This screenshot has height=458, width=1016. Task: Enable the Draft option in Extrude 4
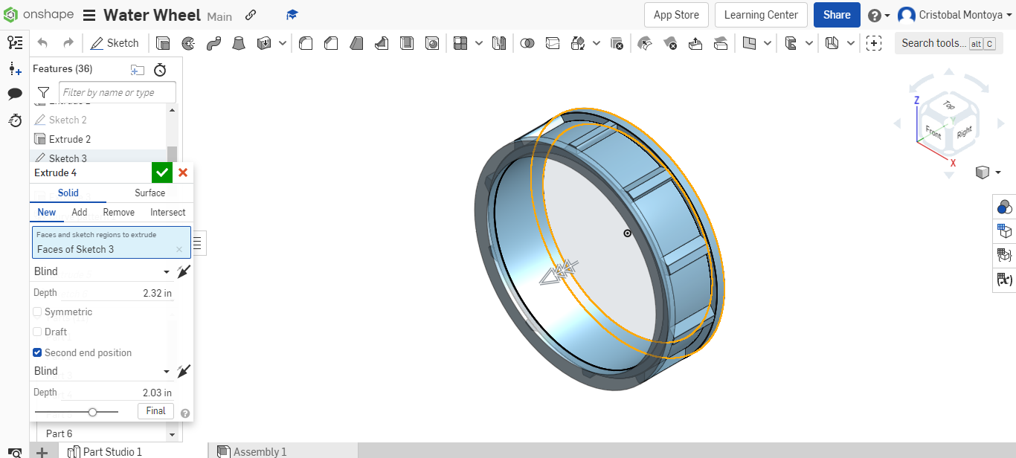tap(36, 332)
